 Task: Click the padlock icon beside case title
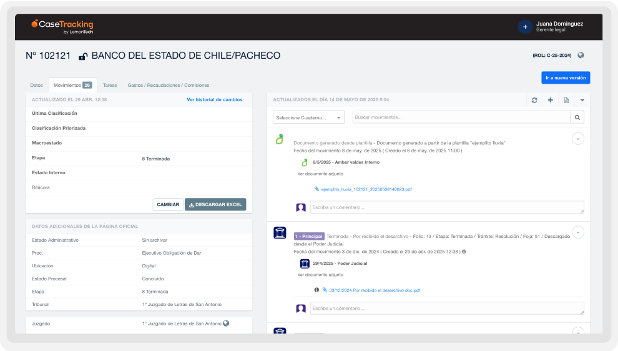[x=83, y=56]
